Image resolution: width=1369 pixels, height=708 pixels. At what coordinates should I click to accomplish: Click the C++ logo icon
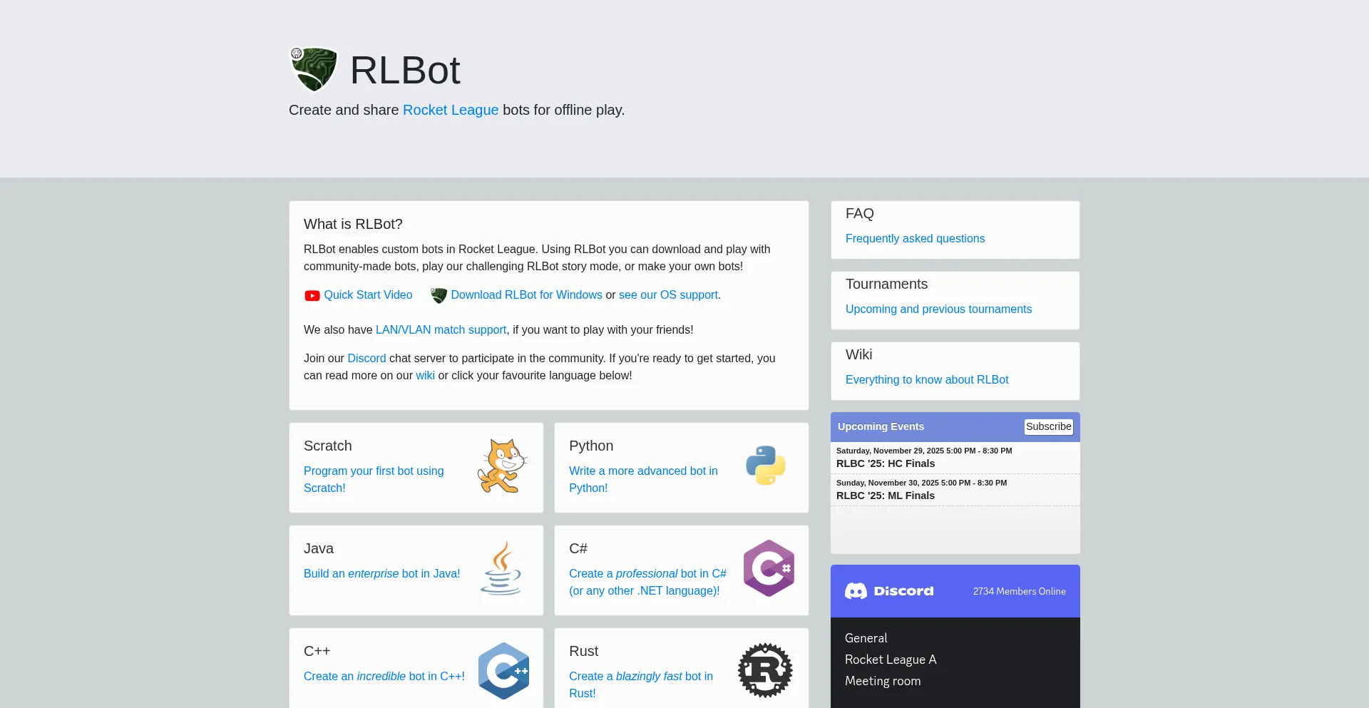(503, 670)
